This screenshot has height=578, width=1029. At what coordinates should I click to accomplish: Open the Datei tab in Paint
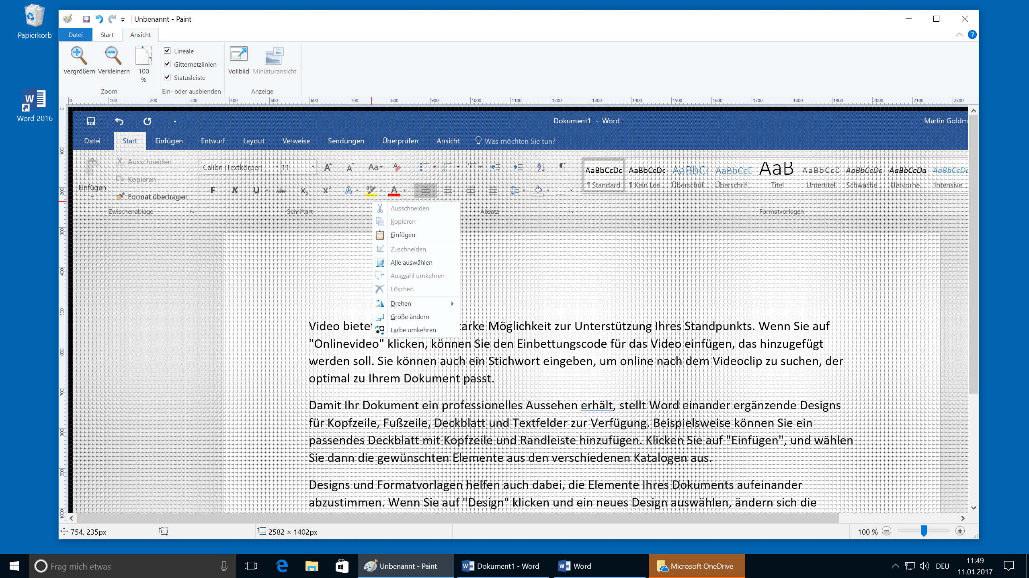coord(76,35)
